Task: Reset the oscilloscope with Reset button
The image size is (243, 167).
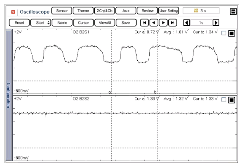Action: point(19,23)
